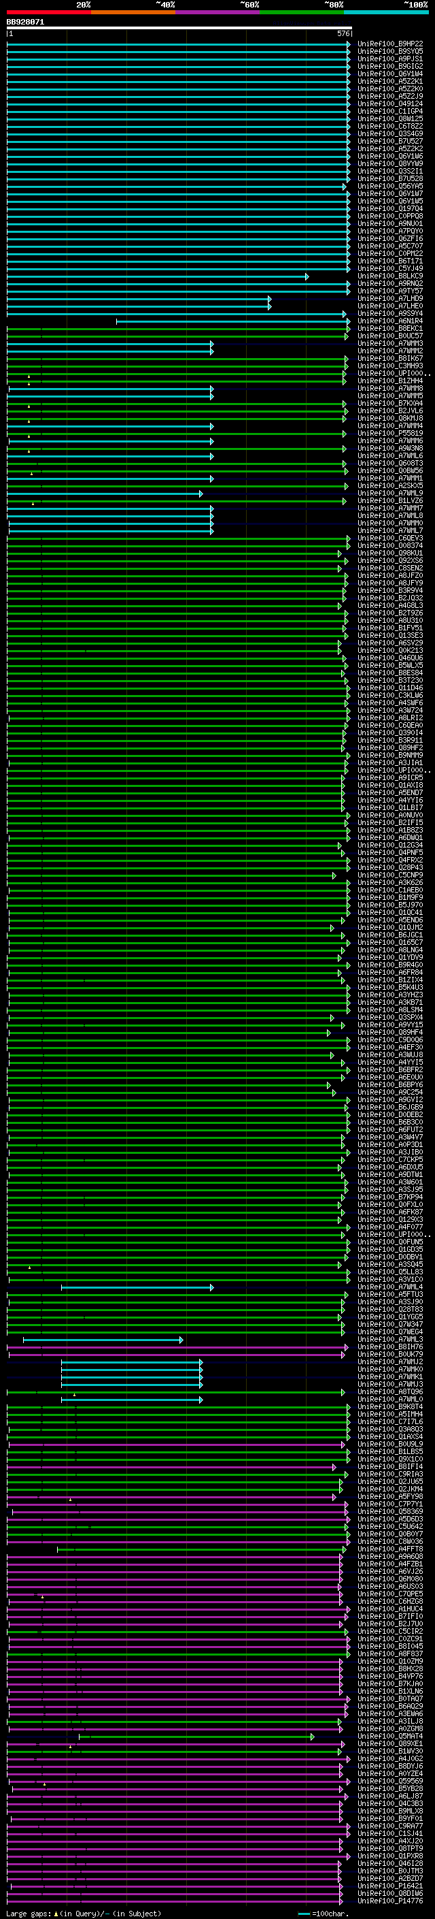Select hit UniRef100_A2SKX5
This screenshot has height=1919, width=435.
[390, 486]
